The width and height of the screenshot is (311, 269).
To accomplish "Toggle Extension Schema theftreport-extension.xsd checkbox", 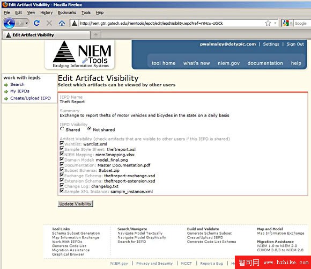I will 62,180.
